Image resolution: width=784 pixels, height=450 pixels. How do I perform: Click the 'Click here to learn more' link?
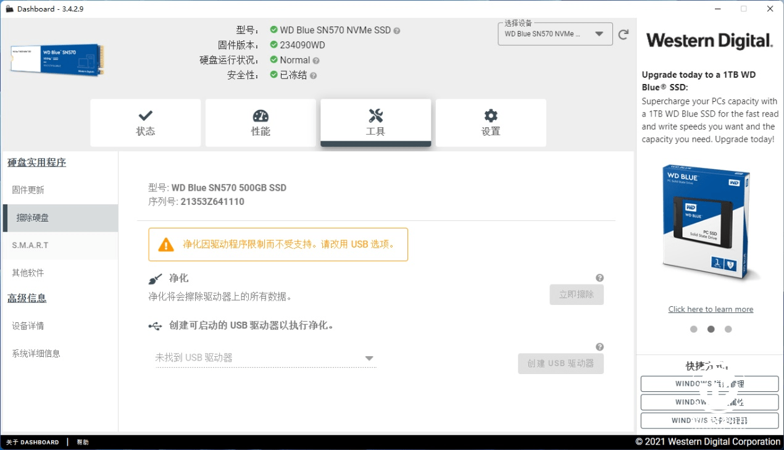pyautogui.click(x=711, y=309)
